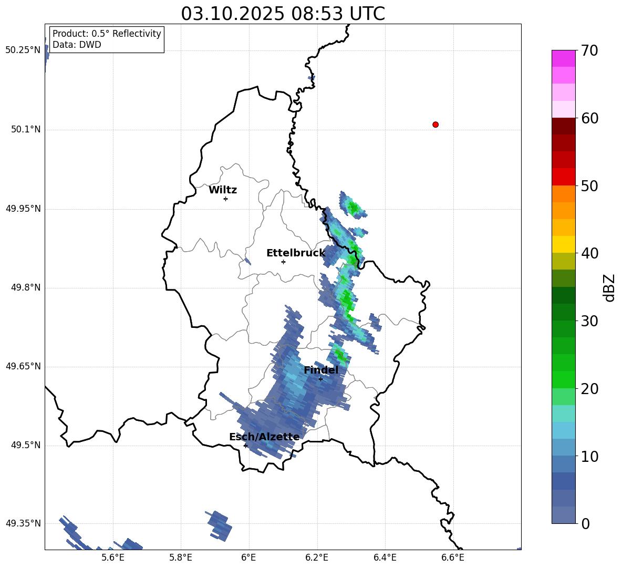Click the magenta top swatch of the colorbar

[564, 58]
